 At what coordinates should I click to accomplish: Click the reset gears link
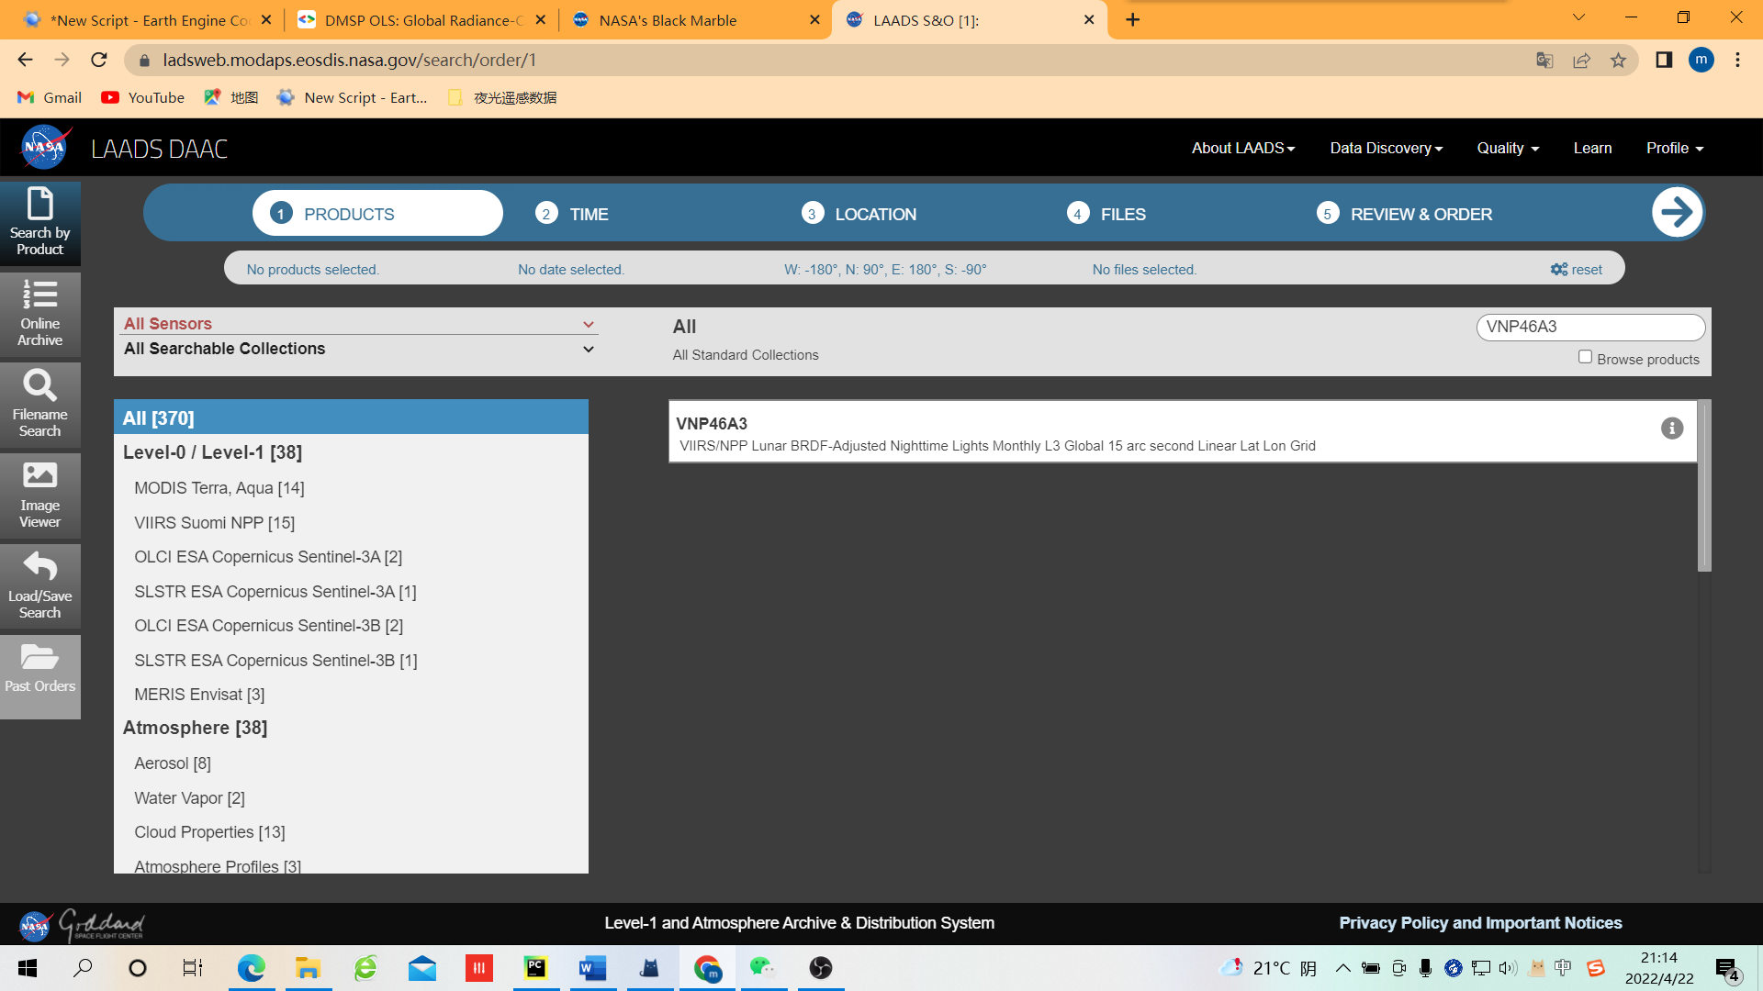1577,270
